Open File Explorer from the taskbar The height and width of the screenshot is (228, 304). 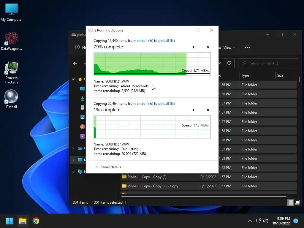pyautogui.click(x=23, y=221)
